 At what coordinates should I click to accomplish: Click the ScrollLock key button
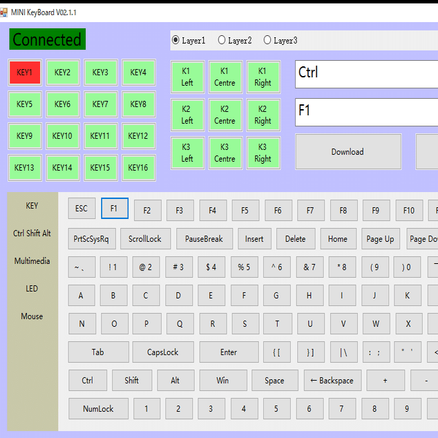click(x=145, y=239)
